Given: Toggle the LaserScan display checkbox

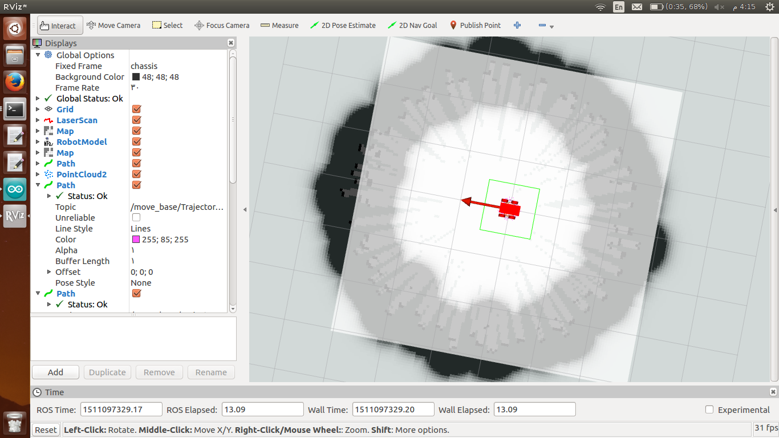Looking at the screenshot, I should pos(136,120).
